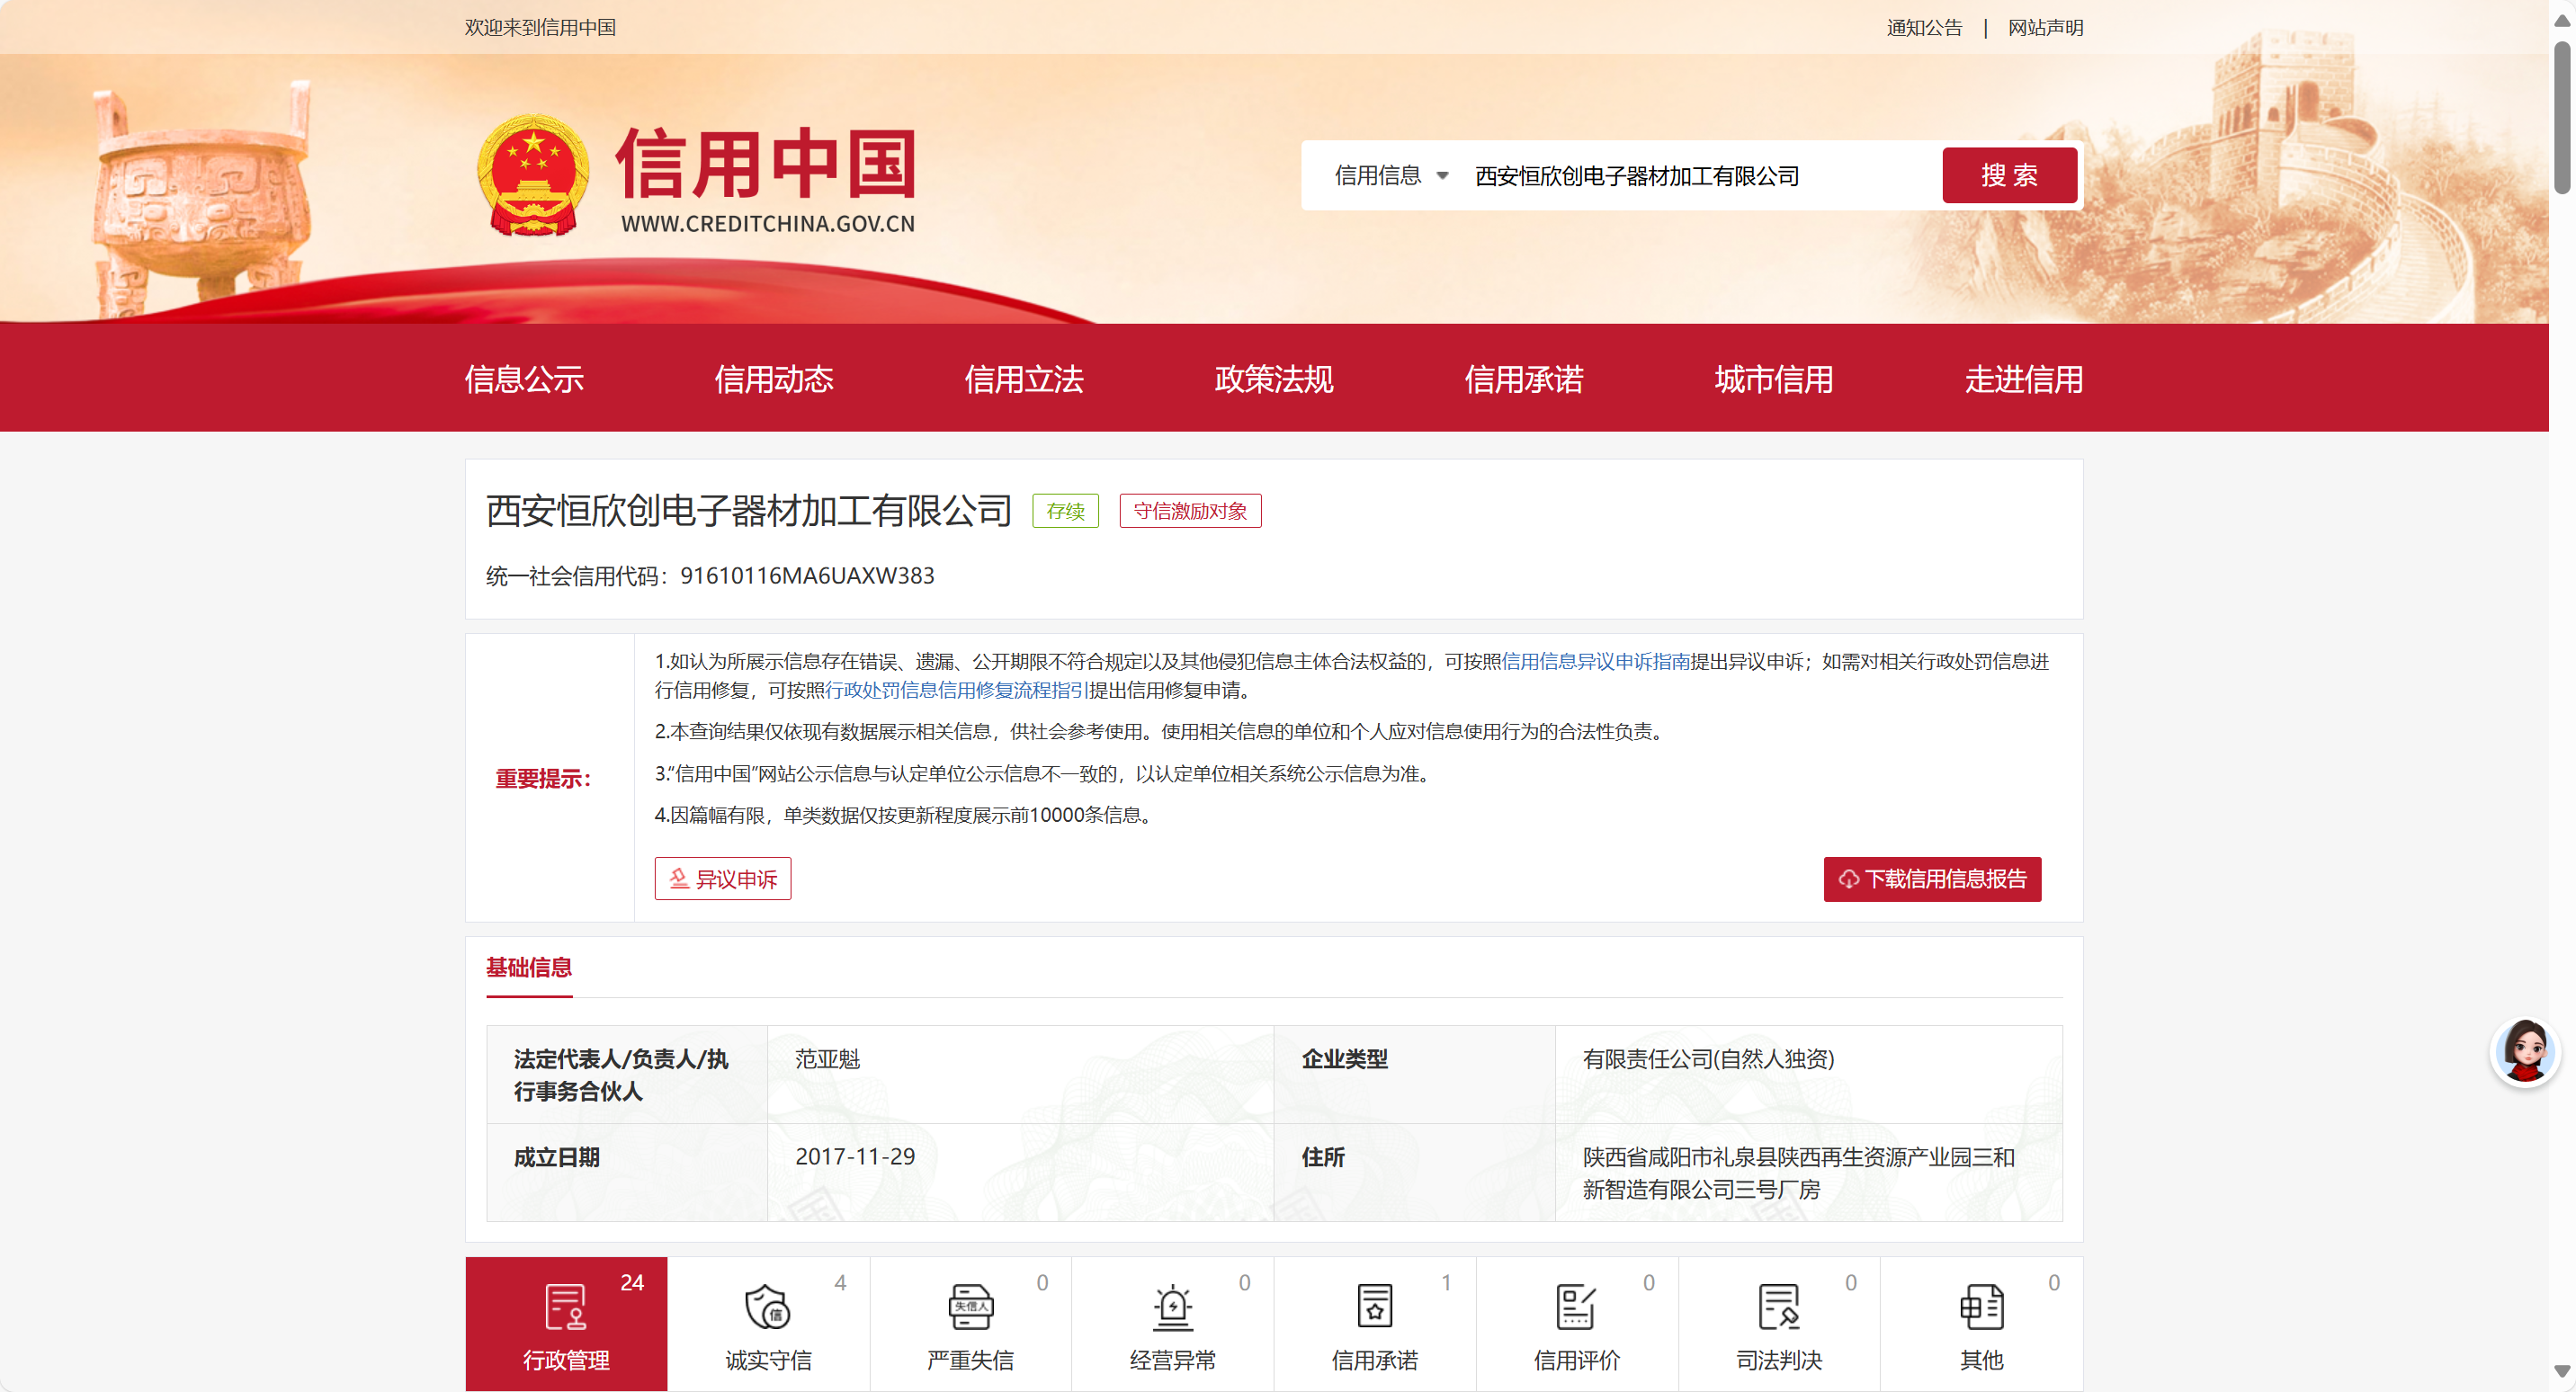Expand the 信用信息 search type dropdown

[x=1391, y=176]
